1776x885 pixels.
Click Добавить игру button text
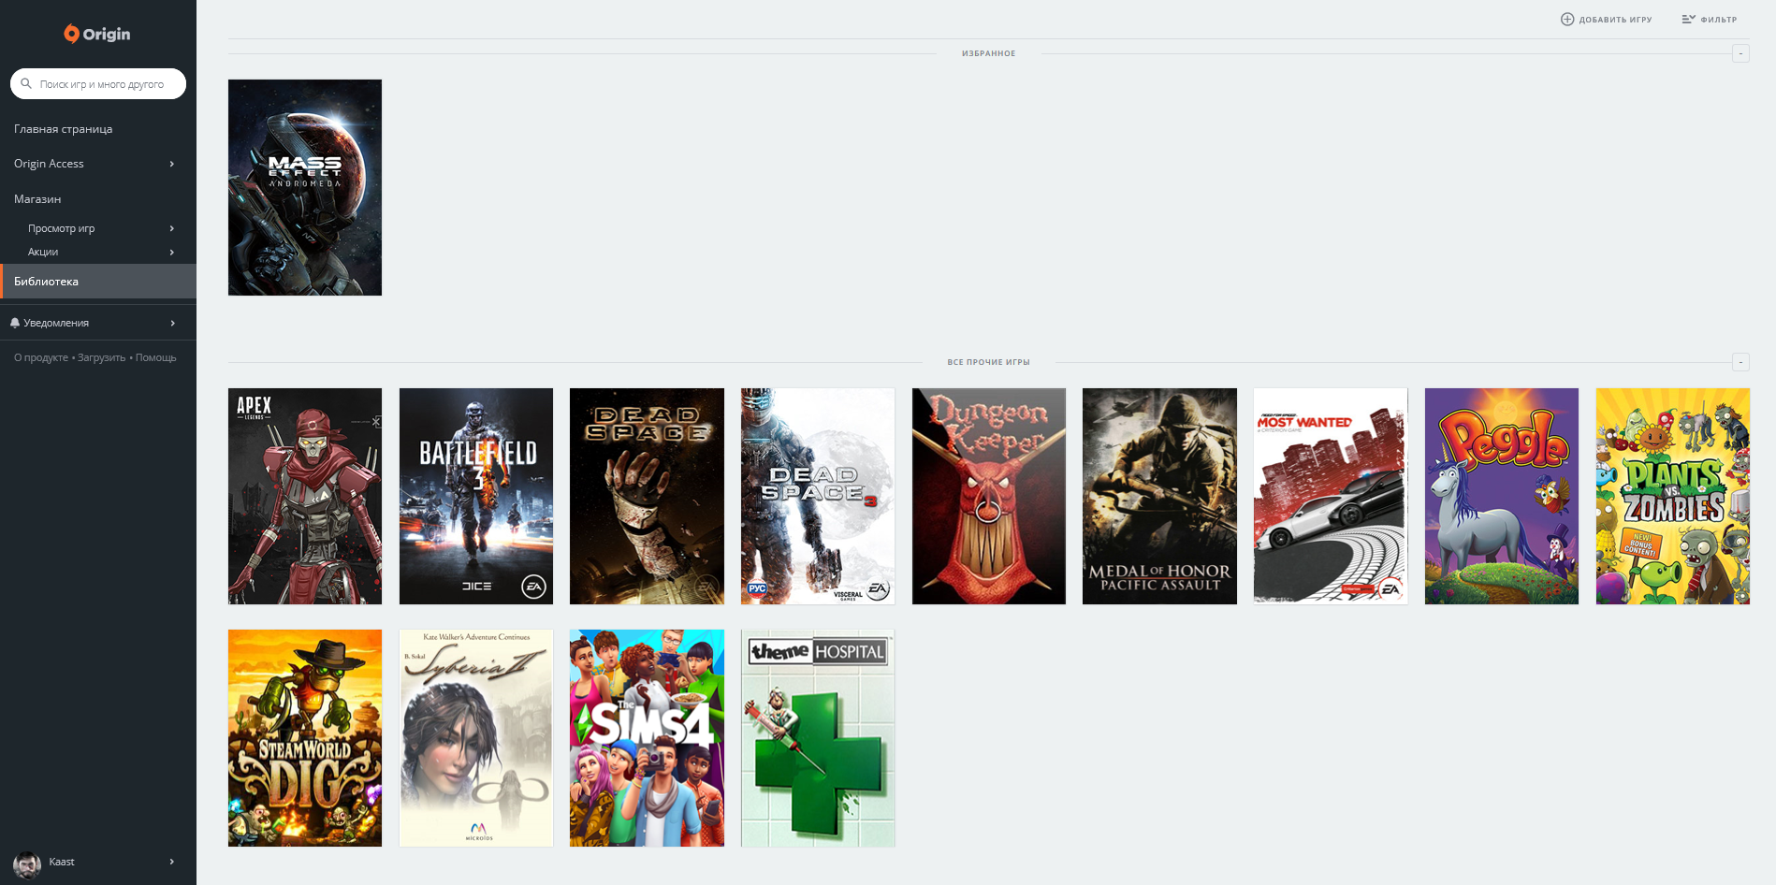1616,20
